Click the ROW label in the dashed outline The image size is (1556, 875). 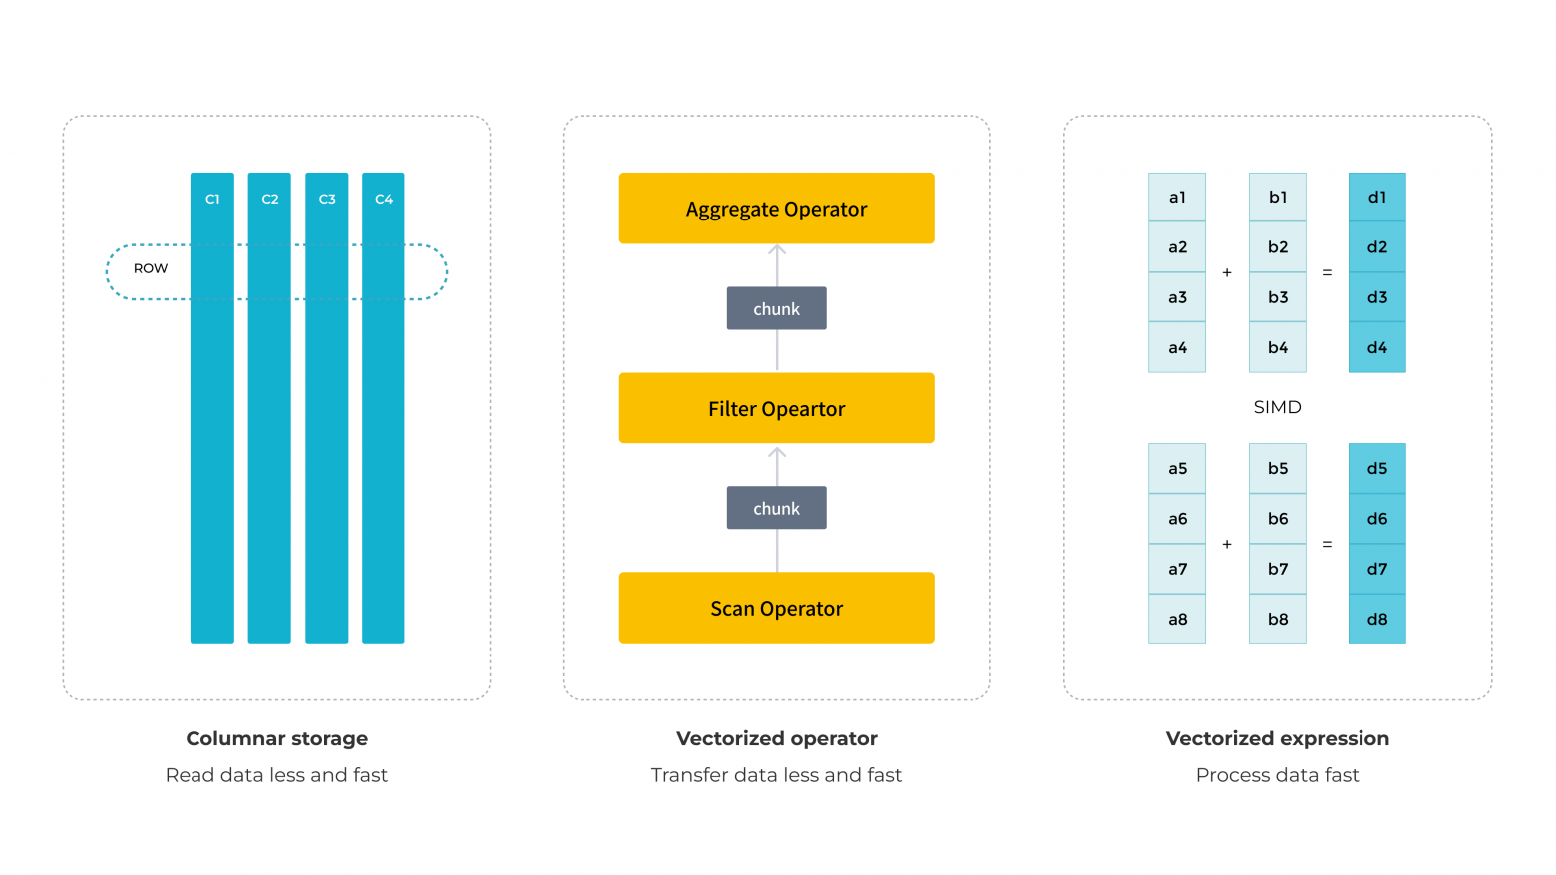tap(151, 268)
